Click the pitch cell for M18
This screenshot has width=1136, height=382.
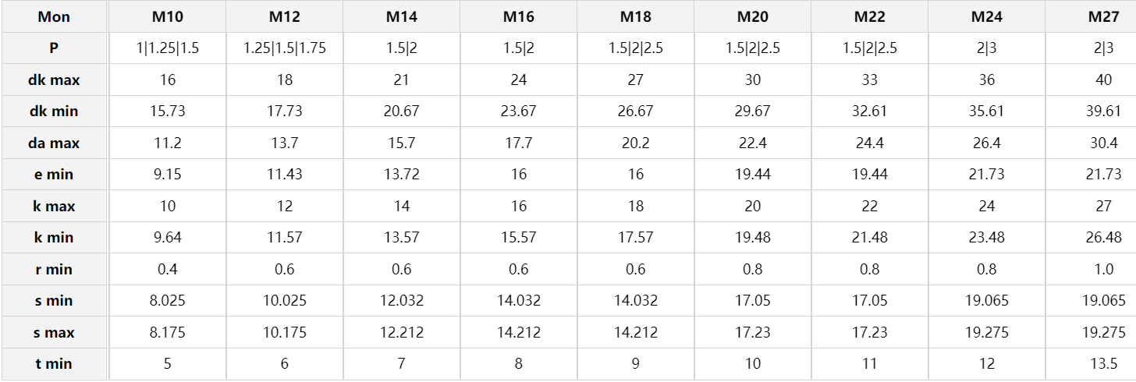pos(636,48)
